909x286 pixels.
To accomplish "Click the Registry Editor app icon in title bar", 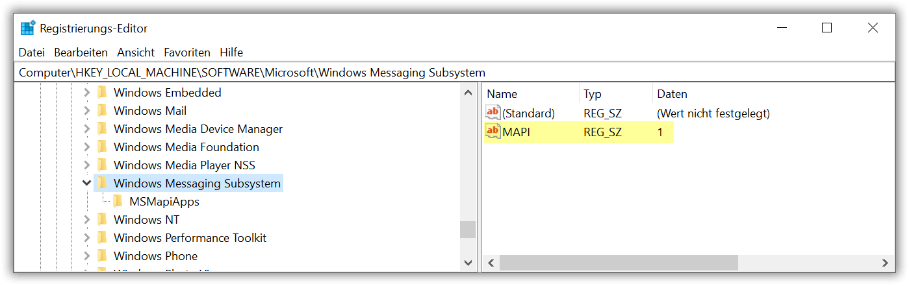I will pyautogui.click(x=28, y=29).
